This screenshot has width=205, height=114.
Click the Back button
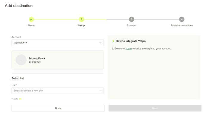58,108
